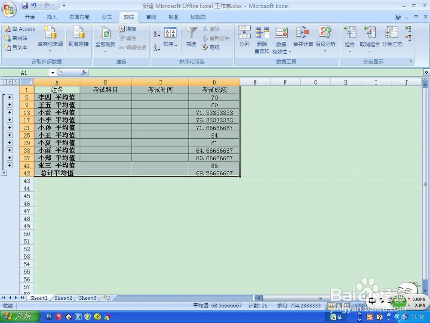430x323 pixels.
Task: Click the Group outline button
Action: pos(350,39)
